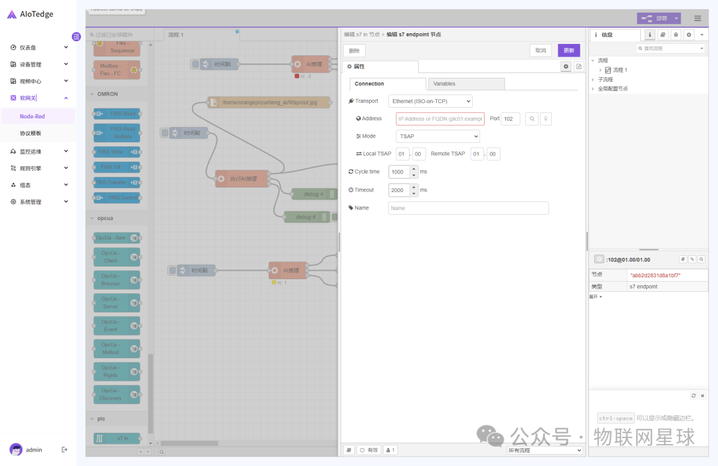
Task: Switch to the Variables tab
Action: pos(465,84)
